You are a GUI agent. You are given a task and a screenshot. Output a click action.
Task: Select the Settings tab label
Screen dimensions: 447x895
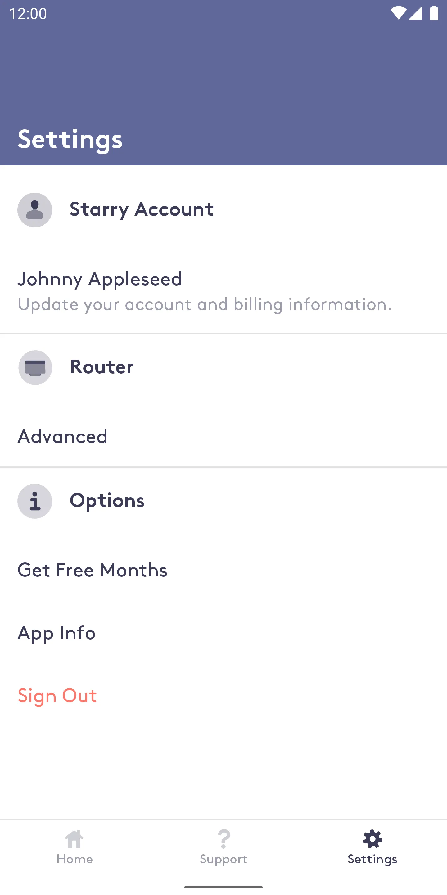[372, 860]
